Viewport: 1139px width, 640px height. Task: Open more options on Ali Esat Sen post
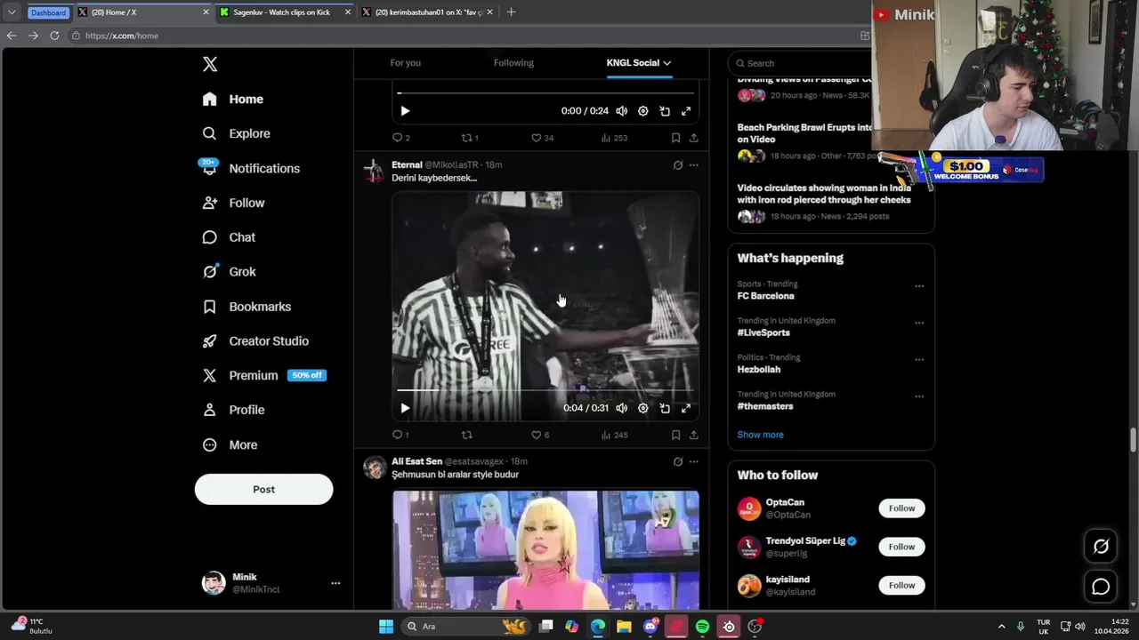(x=694, y=461)
